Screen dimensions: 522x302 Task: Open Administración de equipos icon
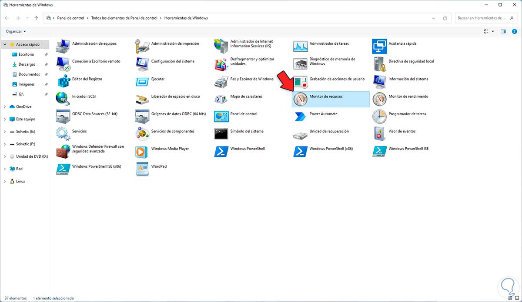point(63,46)
